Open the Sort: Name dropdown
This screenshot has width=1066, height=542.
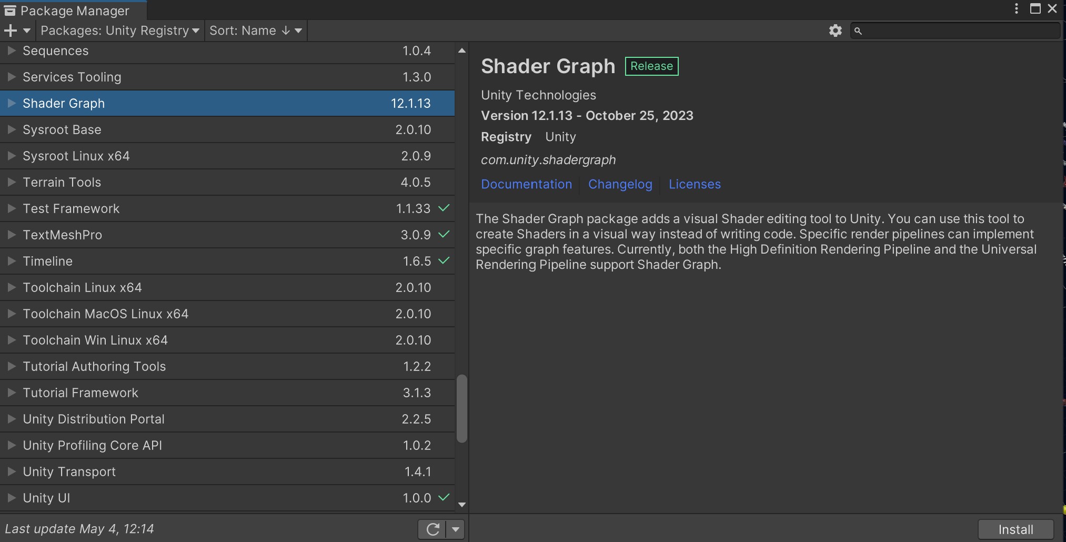click(255, 31)
